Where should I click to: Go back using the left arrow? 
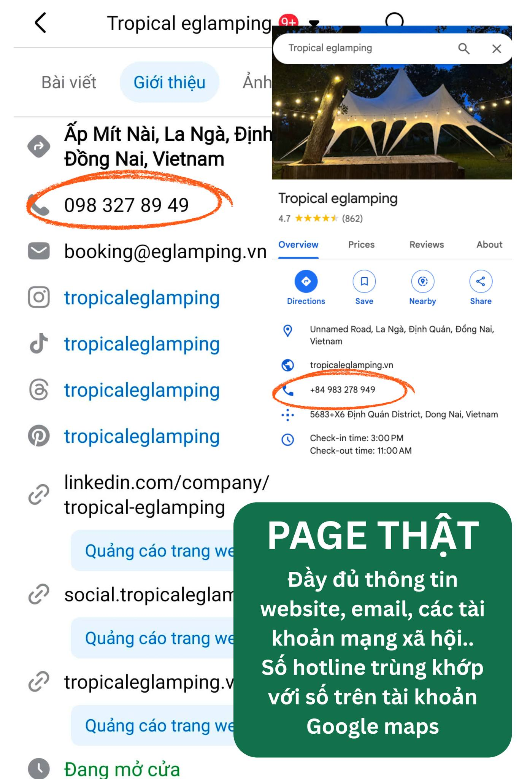[x=41, y=23]
